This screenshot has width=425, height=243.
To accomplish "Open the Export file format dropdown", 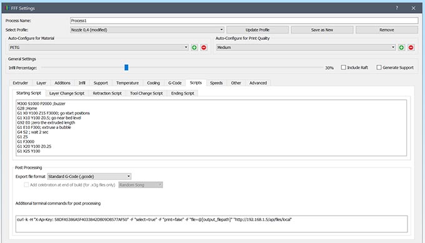I will pyautogui.click(x=89, y=176).
